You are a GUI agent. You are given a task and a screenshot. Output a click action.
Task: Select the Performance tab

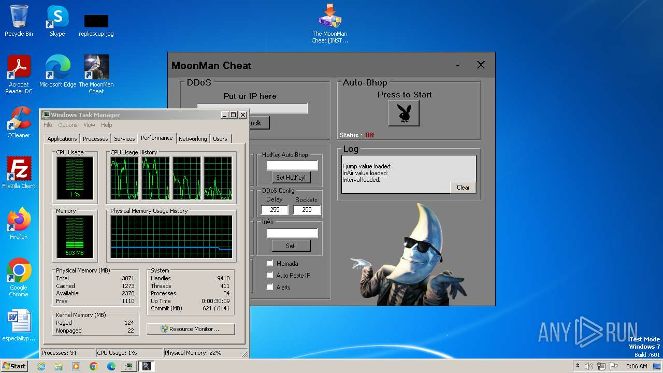tap(157, 138)
